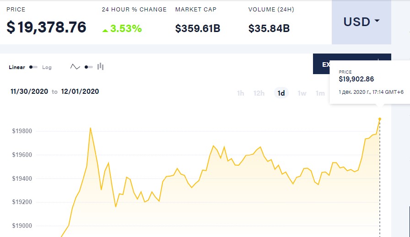Click the line chart wave icon
Screen dimensions: 410x237
(x=75, y=67)
